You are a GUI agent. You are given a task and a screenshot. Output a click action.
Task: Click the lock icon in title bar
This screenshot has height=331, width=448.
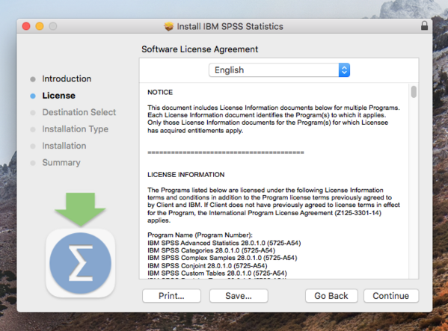[x=424, y=25]
